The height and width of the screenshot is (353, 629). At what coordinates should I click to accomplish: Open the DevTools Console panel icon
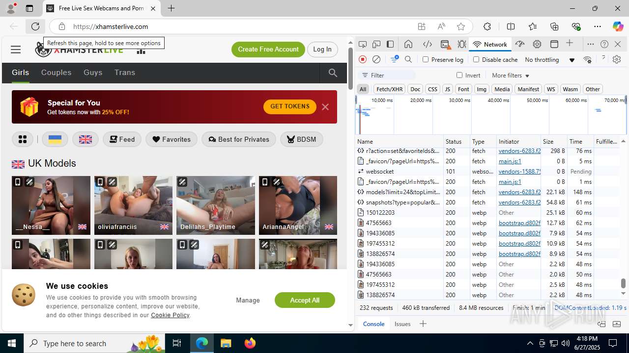click(445, 44)
